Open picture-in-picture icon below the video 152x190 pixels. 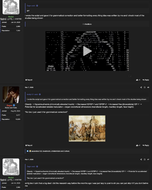point(130,76)
